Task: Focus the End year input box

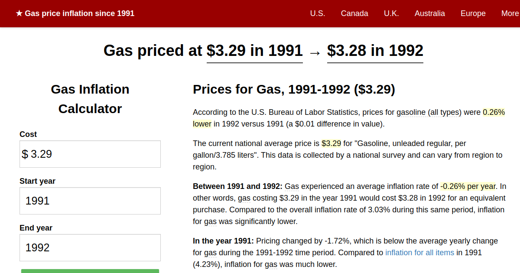Action: [90, 247]
